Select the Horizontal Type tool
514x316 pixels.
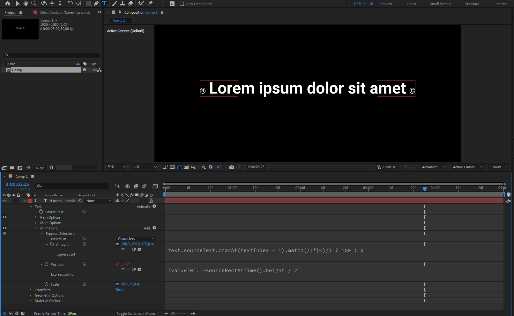coord(104,4)
